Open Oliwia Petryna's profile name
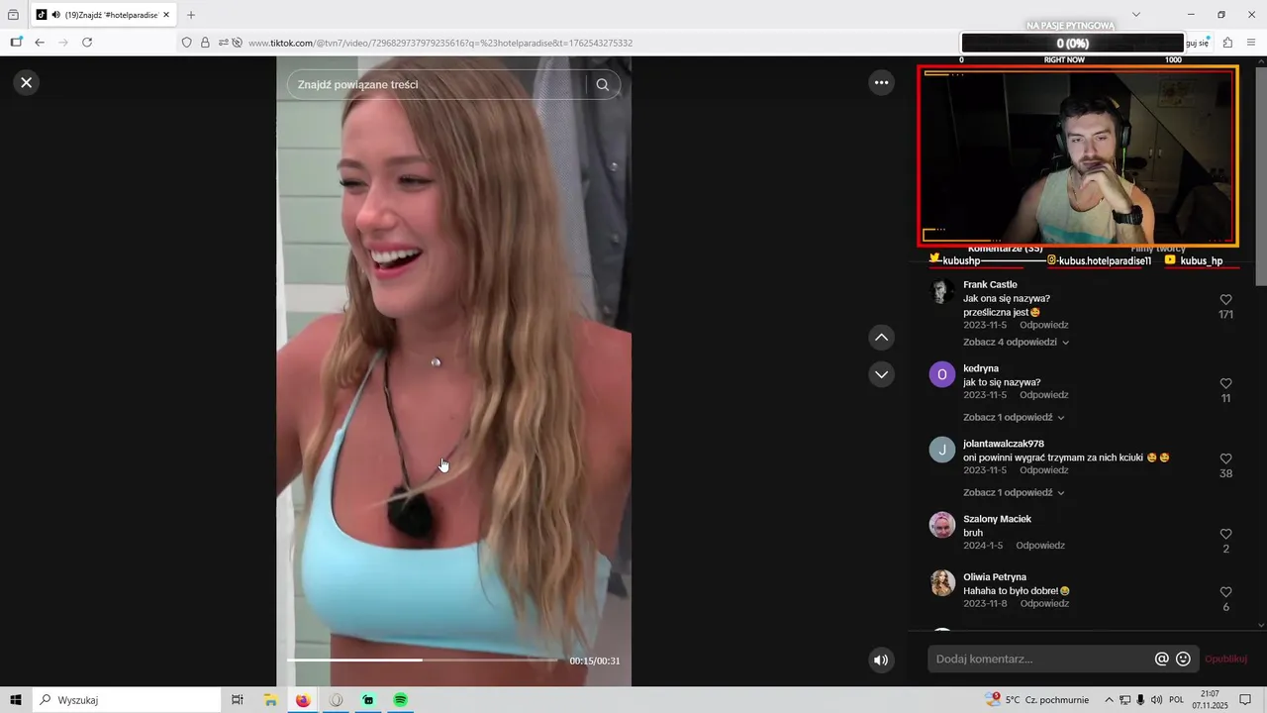1267x713 pixels. pyautogui.click(x=995, y=576)
